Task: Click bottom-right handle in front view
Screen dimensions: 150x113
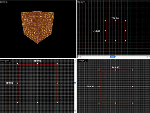Action: pos(57,103)
